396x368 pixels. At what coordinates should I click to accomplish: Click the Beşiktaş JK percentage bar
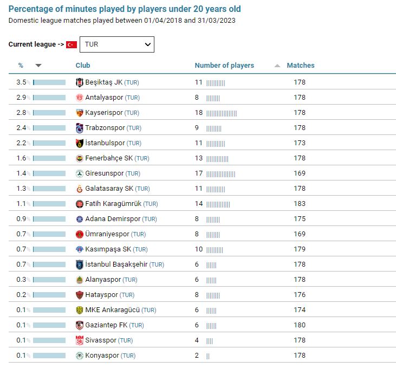point(49,82)
